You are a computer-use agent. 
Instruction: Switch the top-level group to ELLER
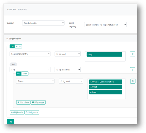(18, 46)
